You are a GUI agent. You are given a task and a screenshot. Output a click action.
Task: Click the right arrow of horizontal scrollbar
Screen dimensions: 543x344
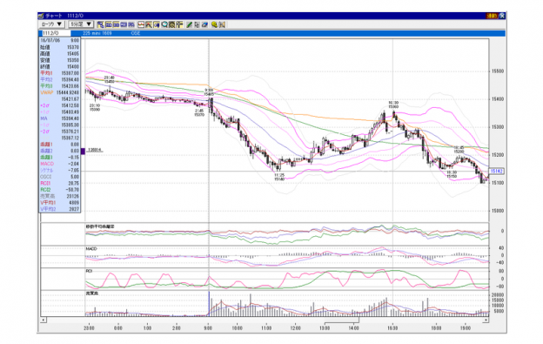coord(486,320)
